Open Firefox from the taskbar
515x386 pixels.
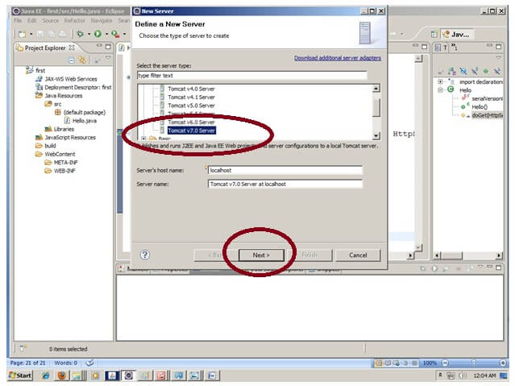[62, 376]
